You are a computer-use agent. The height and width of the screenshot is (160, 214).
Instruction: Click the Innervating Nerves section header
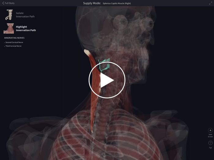(x=14, y=38)
